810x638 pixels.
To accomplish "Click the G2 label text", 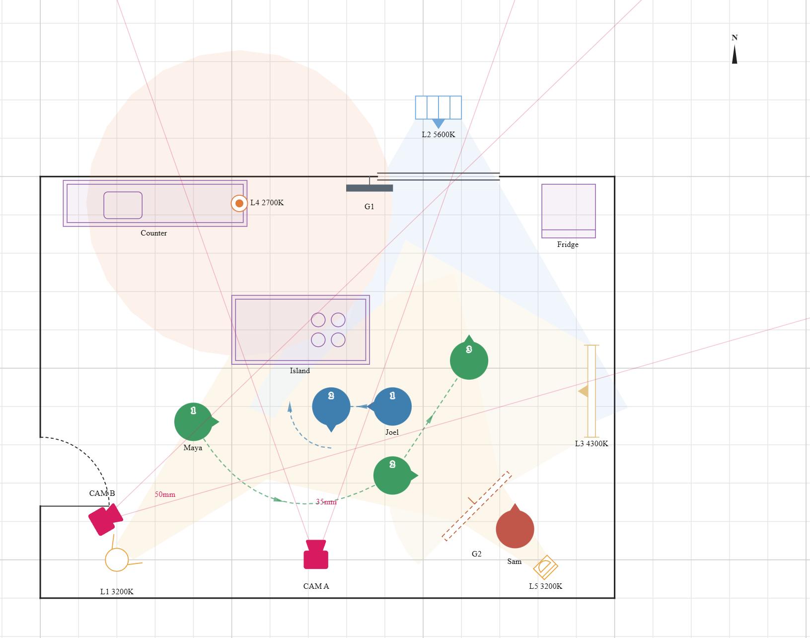I will pyautogui.click(x=477, y=554).
